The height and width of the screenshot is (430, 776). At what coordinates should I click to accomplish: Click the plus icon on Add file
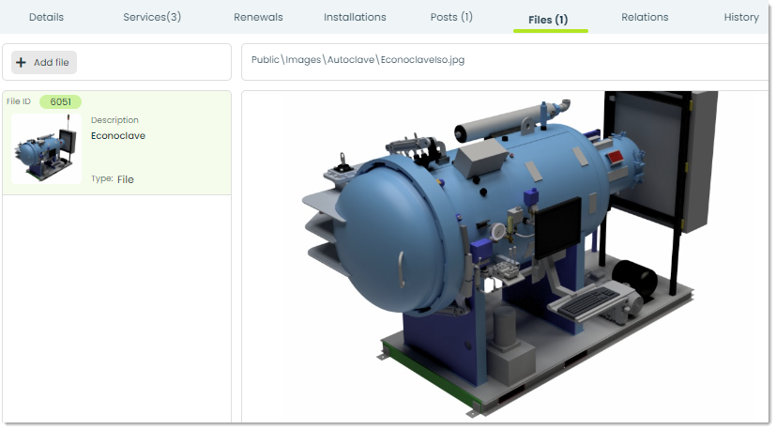click(x=22, y=62)
